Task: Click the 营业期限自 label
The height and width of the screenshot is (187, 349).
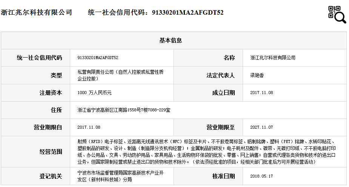Action: (48, 127)
